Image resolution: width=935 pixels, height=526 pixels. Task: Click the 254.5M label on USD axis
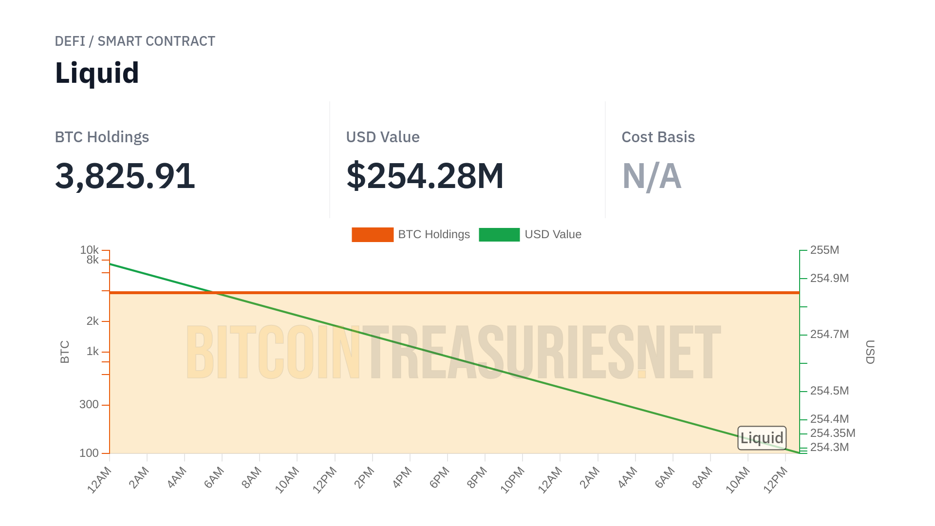[x=829, y=391]
